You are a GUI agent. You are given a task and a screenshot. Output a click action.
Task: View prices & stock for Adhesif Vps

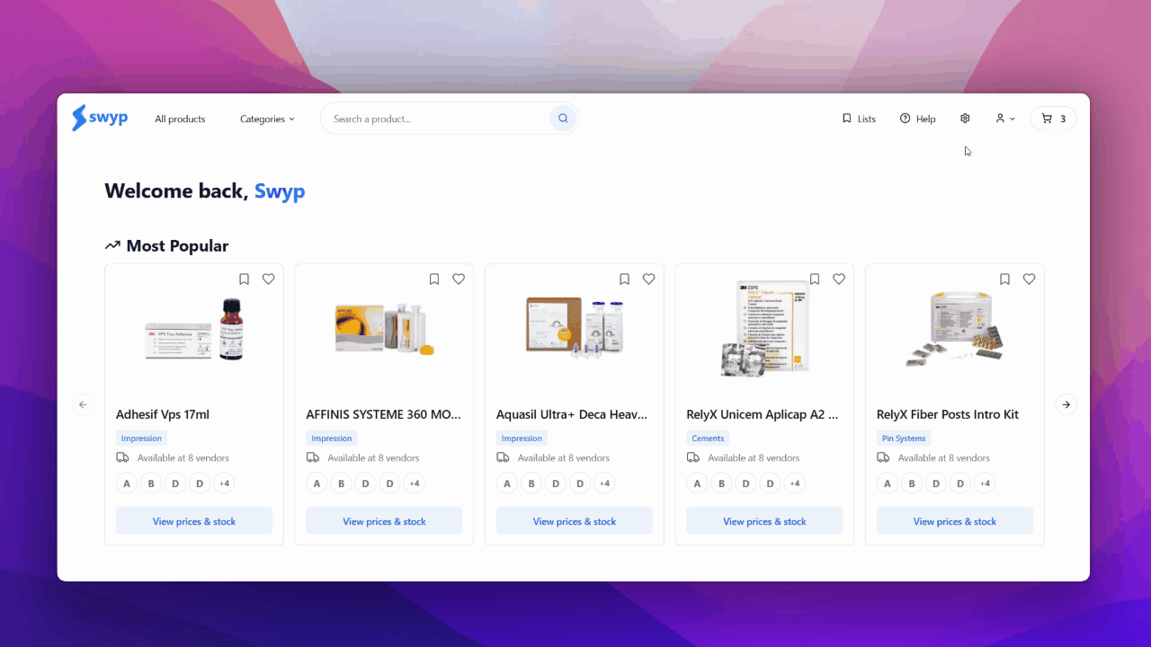coord(194,521)
